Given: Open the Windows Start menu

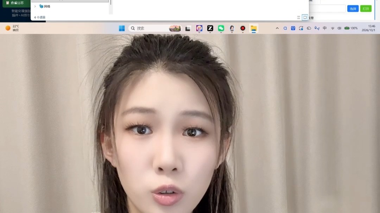Looking at the screenshot, I should (122, 28).
